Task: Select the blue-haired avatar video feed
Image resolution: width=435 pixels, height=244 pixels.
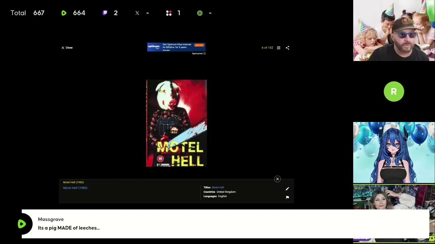Action: (394, 152)
